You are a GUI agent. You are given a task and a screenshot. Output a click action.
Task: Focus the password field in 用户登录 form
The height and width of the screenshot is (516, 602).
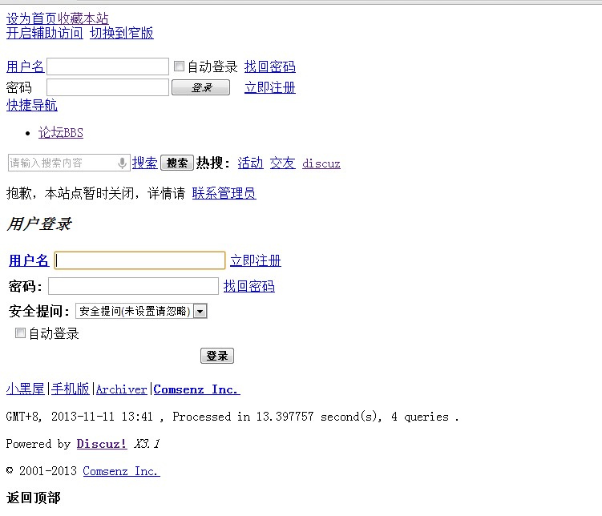coord(133,286)
